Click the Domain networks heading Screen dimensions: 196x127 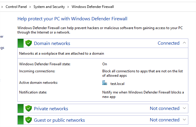coord(52,44)
